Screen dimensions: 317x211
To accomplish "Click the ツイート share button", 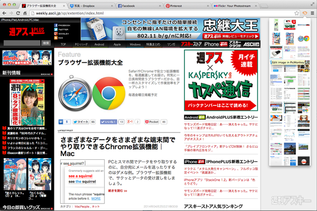I will (x=81, y=122).
